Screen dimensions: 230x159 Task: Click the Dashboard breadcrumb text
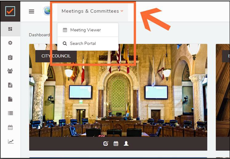39,35
